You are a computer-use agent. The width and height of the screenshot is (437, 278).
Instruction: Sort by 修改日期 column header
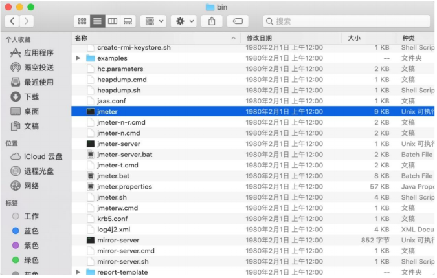click(x=291, y=38)
